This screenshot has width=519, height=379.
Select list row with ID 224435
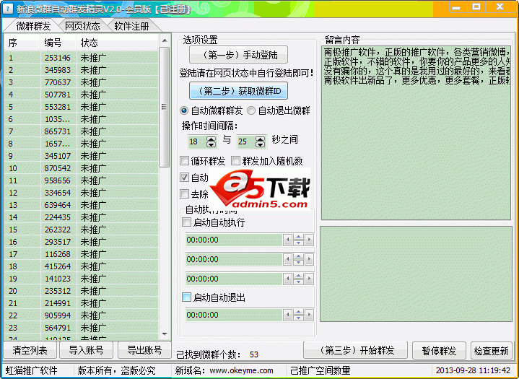coord(81,217)
